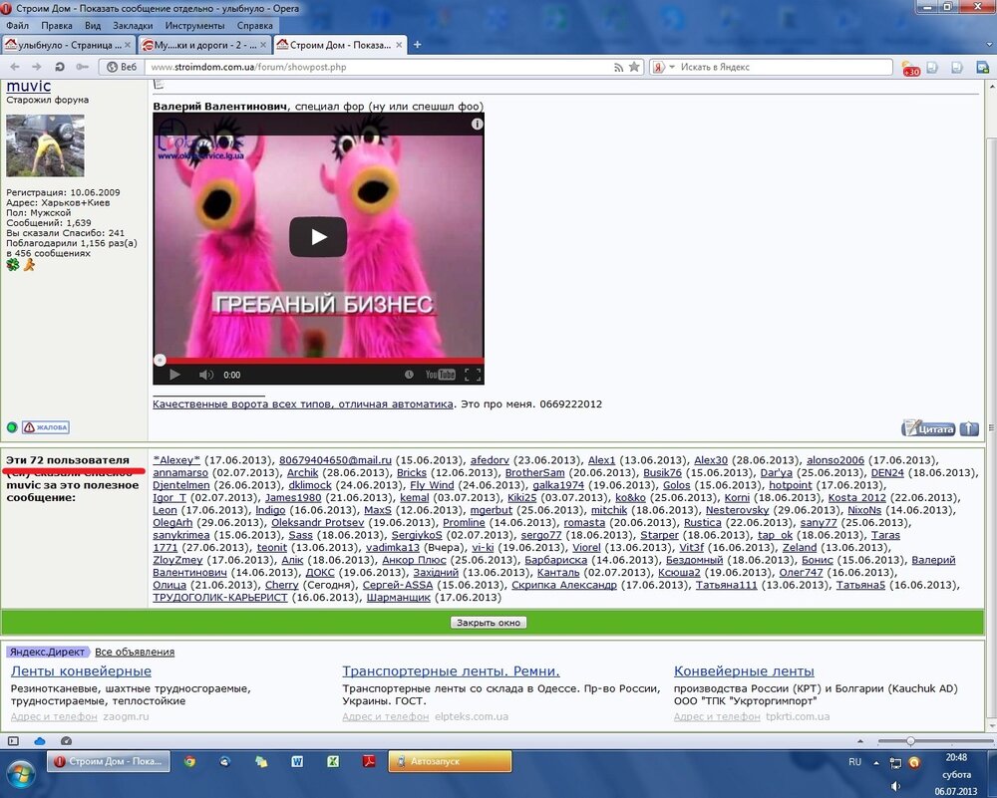Open the '*Alexey*' user link
Image resolution: width=997 pixels, height=798 pixels.
(176, 460)
